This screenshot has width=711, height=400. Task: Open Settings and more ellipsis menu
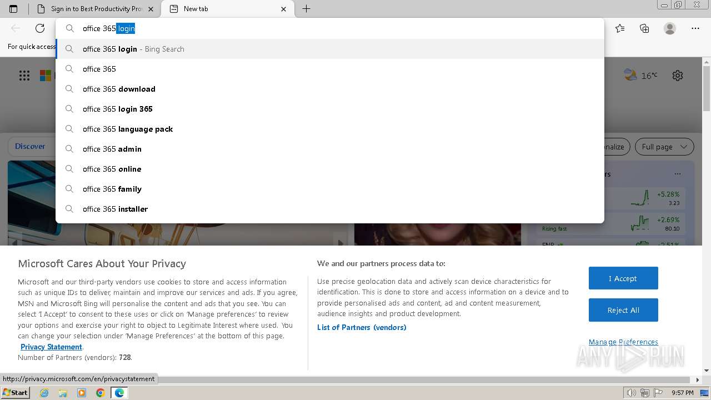tap(695, 28)
